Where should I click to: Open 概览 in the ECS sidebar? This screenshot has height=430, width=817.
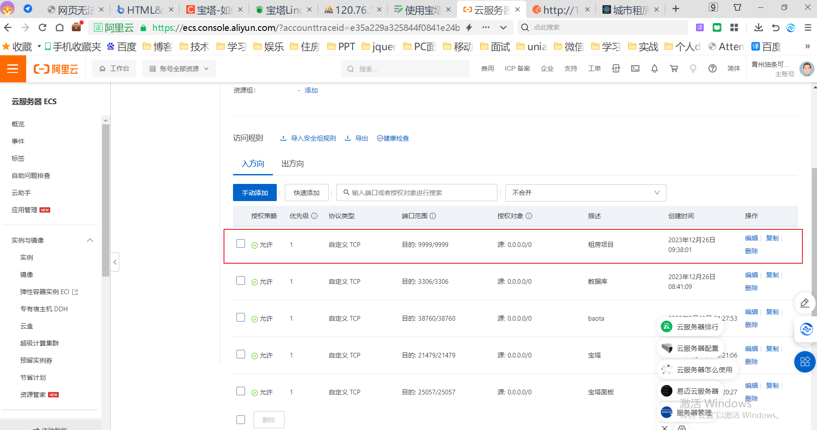tap(18, 124)
